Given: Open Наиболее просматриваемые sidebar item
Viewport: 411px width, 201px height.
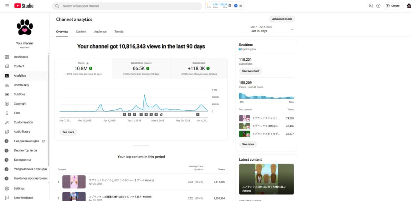Looking at the screenshot, I should tap(25, 178).
